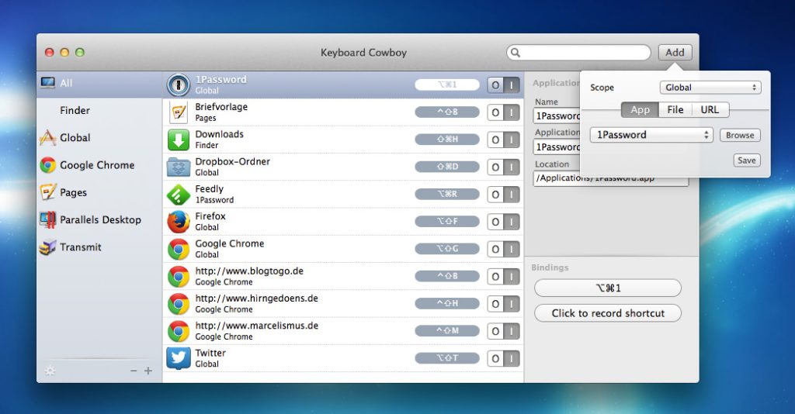Click the Briefvorlage Pages document icon
The width and height of the screenshot is (795, 414).
coord(179,112)
